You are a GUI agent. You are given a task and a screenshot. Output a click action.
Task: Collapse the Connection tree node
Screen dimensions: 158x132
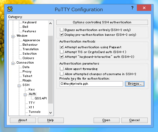[x=13, y=63]
